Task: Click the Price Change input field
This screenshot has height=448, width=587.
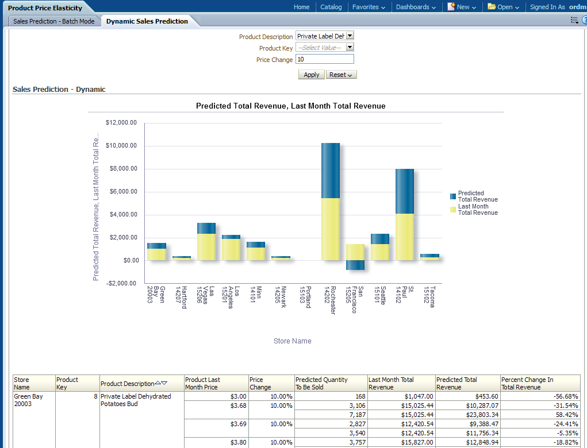Action: (x=324, y=59)
